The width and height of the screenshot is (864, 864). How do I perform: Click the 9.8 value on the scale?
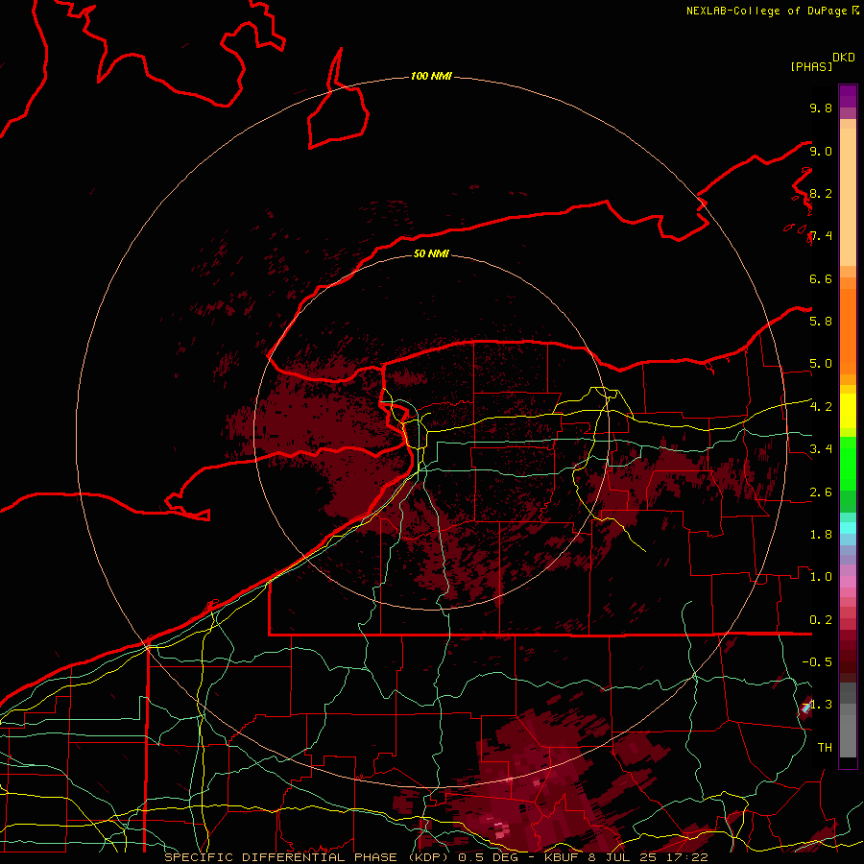pyautogui.click(x=821, y=108)
